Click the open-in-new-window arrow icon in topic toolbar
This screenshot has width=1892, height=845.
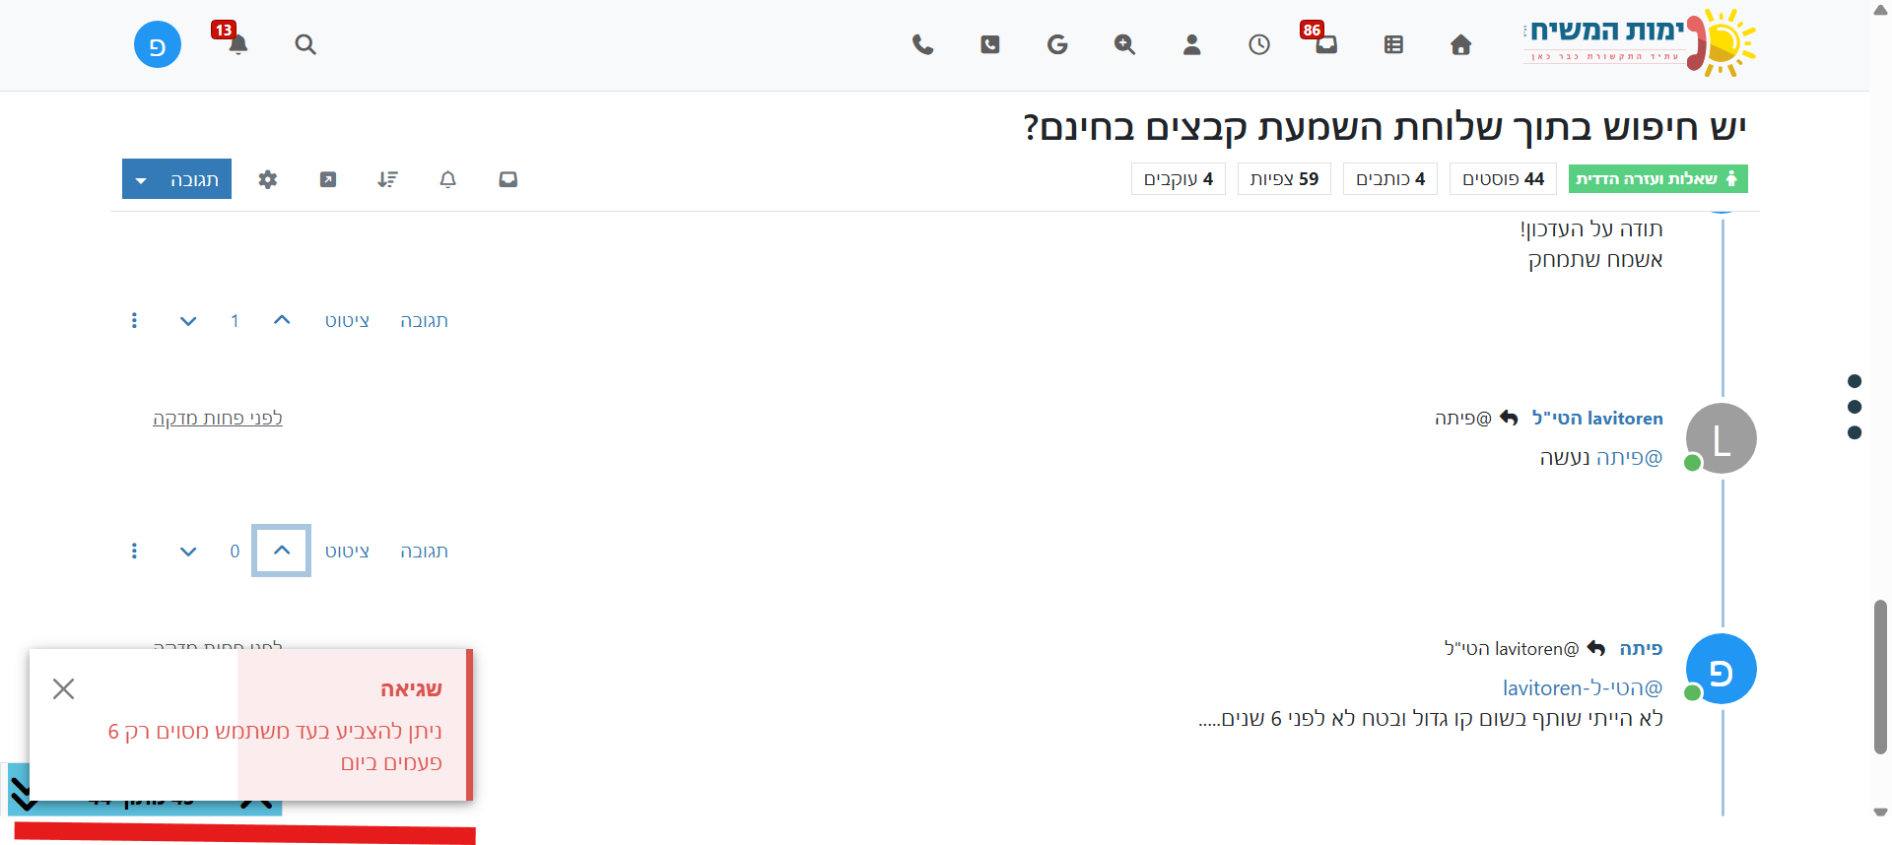(x=328, y=179)
